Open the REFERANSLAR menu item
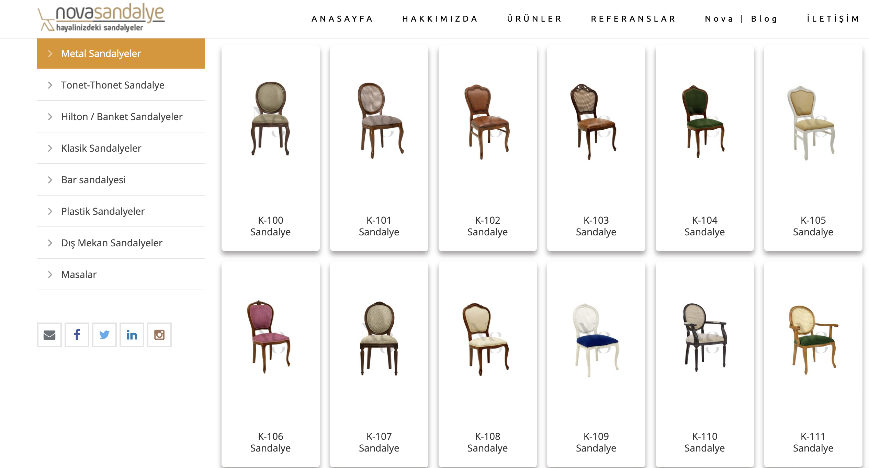Screen dimensions: 869x468 point(633,19)
